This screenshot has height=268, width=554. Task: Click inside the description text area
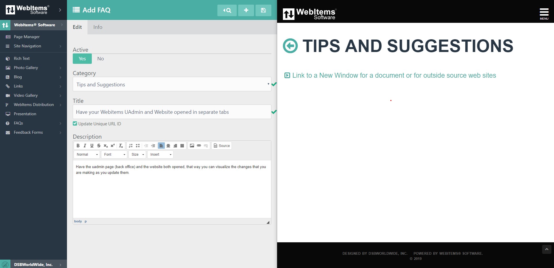(172, 189)
